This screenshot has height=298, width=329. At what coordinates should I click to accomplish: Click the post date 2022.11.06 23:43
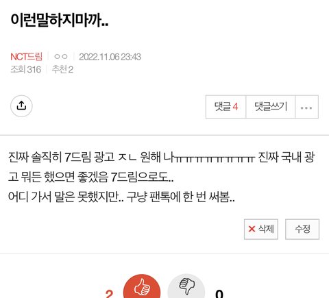pos(110,57)
